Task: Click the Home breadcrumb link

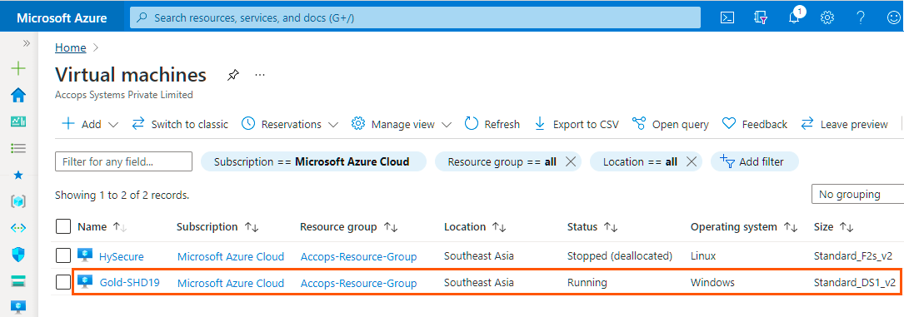Action: [70, 47]
